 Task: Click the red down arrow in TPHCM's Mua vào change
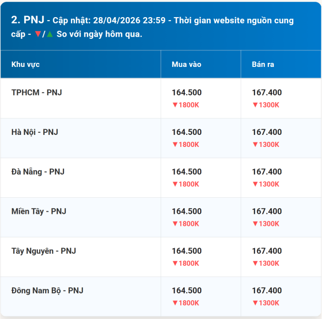tap(175, 105)
